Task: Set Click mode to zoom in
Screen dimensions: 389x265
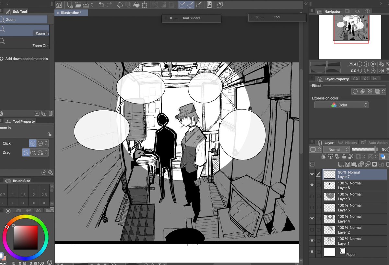Action: click(33, 143)
